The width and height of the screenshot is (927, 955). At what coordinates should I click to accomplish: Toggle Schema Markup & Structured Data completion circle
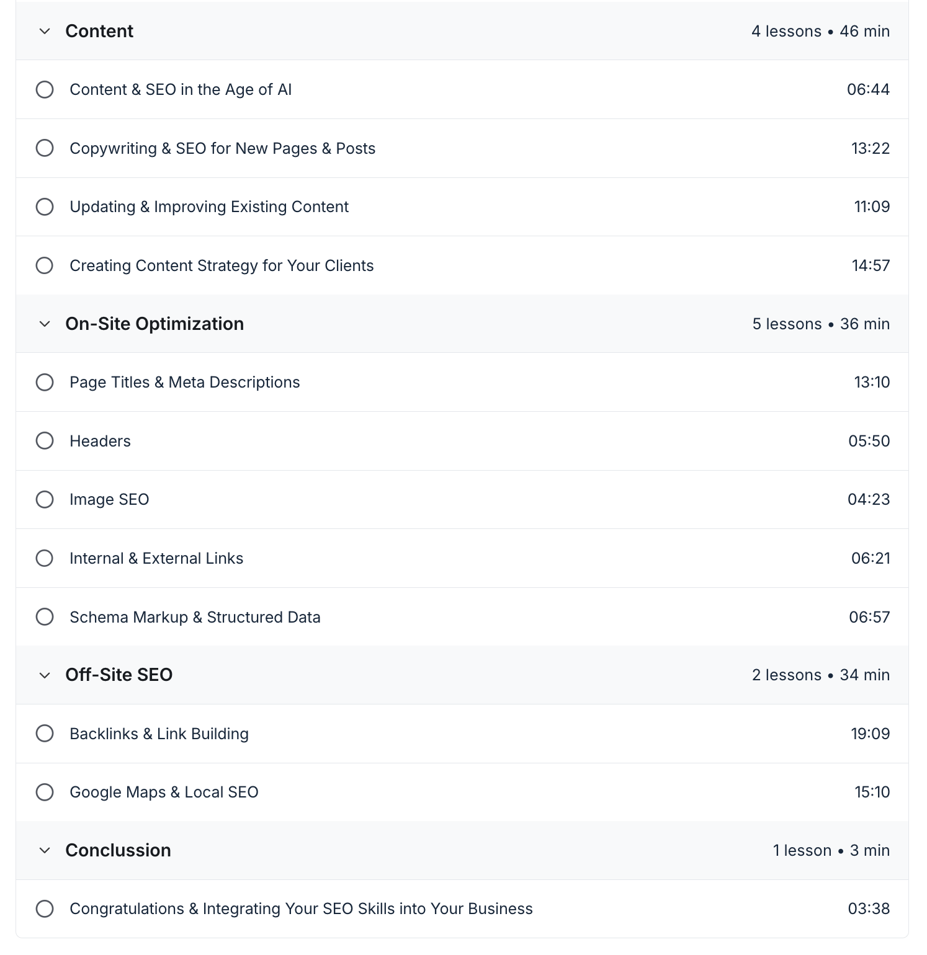tap(45, 617)
